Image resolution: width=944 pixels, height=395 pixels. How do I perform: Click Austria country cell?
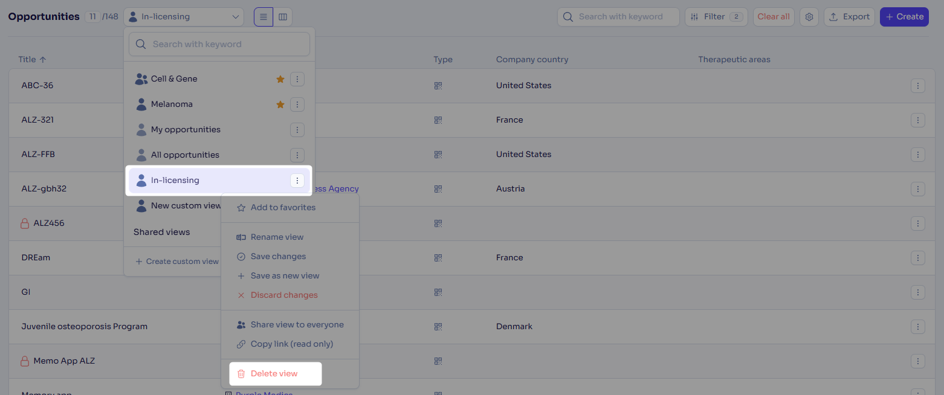[511, 189]
